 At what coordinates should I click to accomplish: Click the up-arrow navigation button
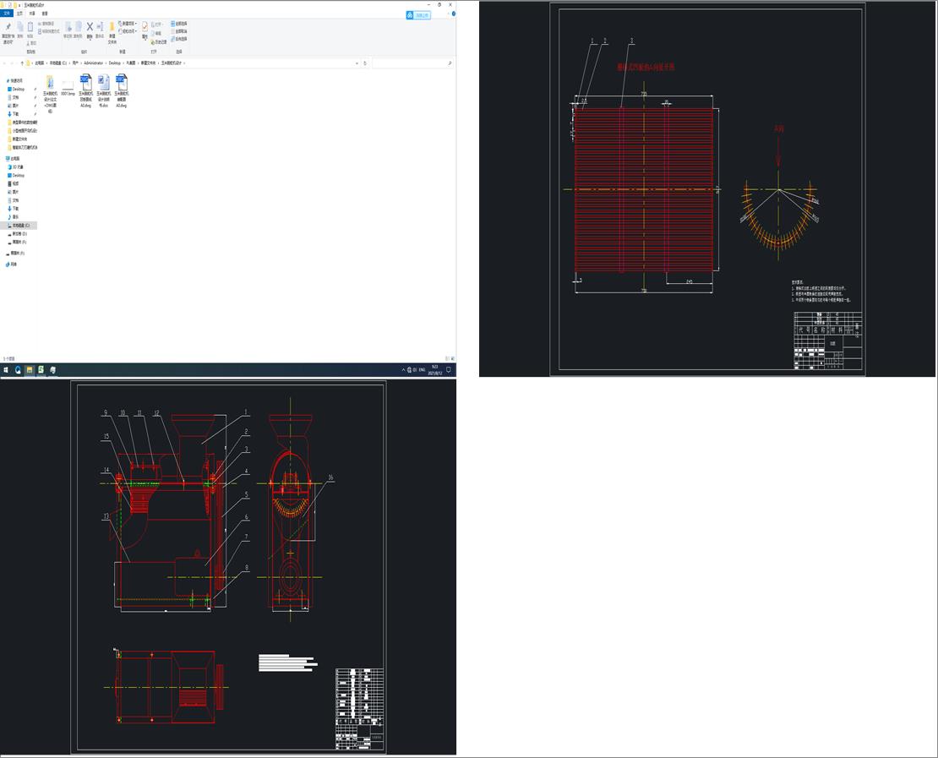(21, 63)
